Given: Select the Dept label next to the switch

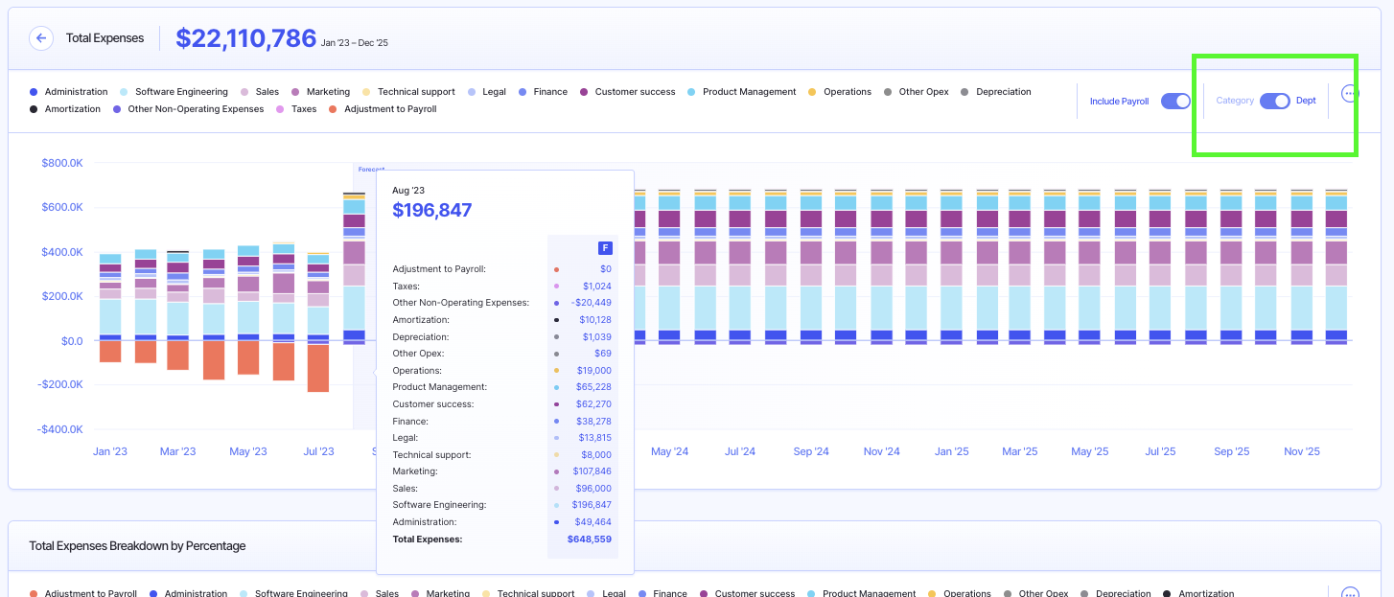Looking at the screenshot, I should 1306,101.
